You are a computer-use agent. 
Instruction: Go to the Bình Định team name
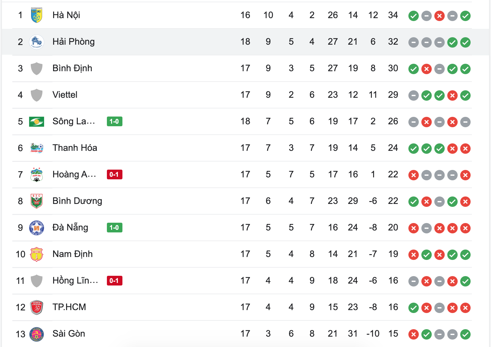72,68
